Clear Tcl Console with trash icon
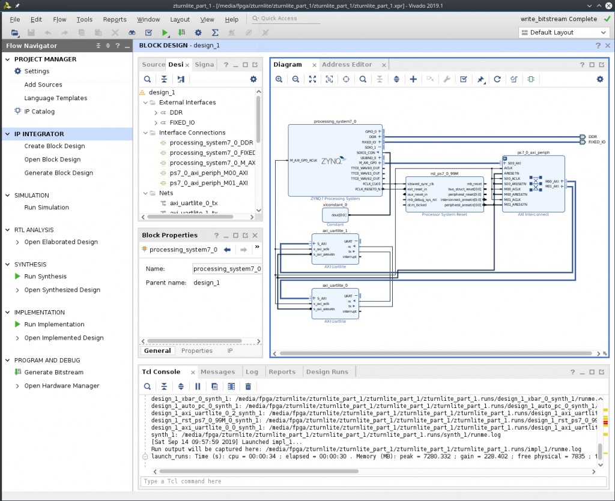615x501 pixels. [x=248, y=386]
